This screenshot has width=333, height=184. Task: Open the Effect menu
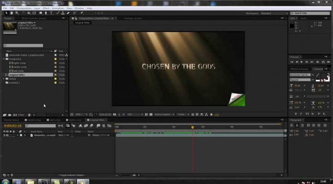pyautogui.click(x=46, y=8)
